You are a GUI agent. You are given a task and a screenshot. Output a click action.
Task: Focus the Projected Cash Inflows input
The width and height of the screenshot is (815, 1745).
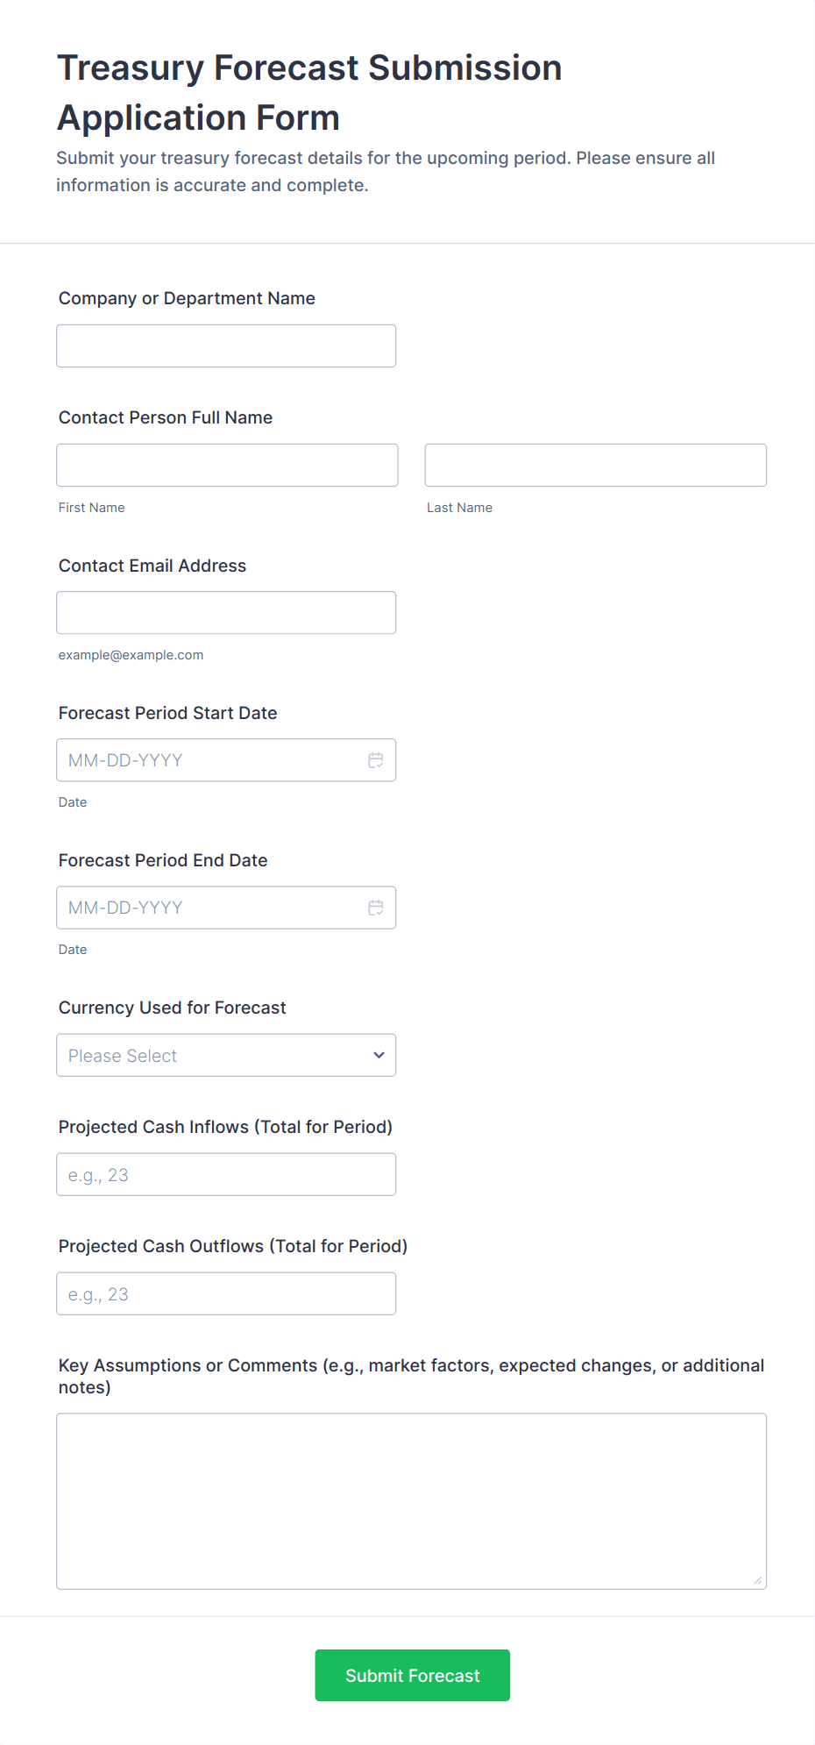pyautogui.click(x=226, y=1174)
